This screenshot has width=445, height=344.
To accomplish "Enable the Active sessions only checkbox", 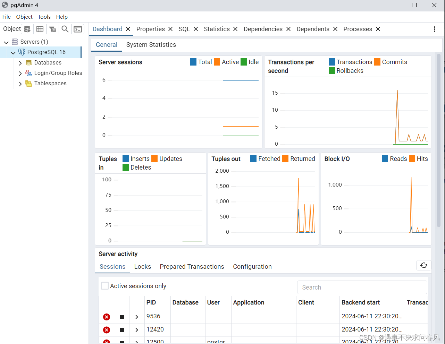I will tap(105, 286).
